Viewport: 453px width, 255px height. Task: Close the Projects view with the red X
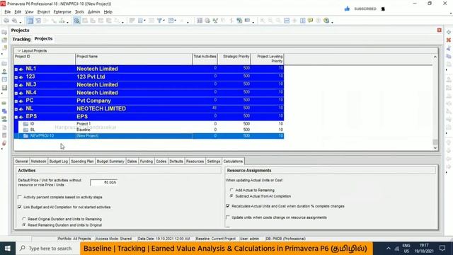tap(440, 30)
